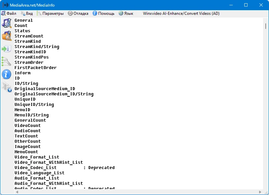Open the Вид menu
This screenshot has width=269, height=195.
[27, 13]
